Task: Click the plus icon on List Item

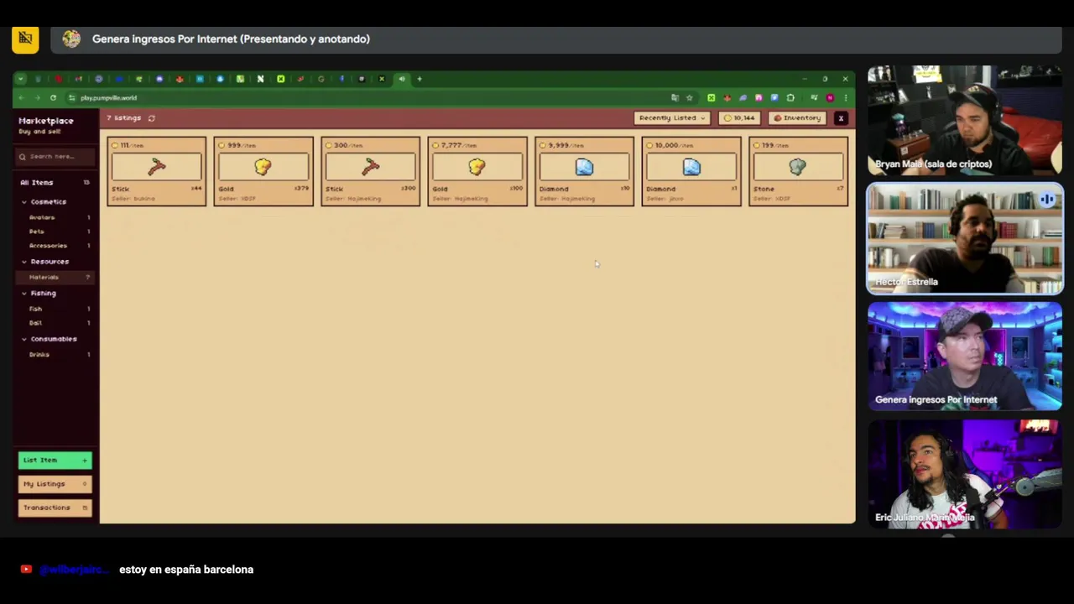Action: (x=84, y=461)
